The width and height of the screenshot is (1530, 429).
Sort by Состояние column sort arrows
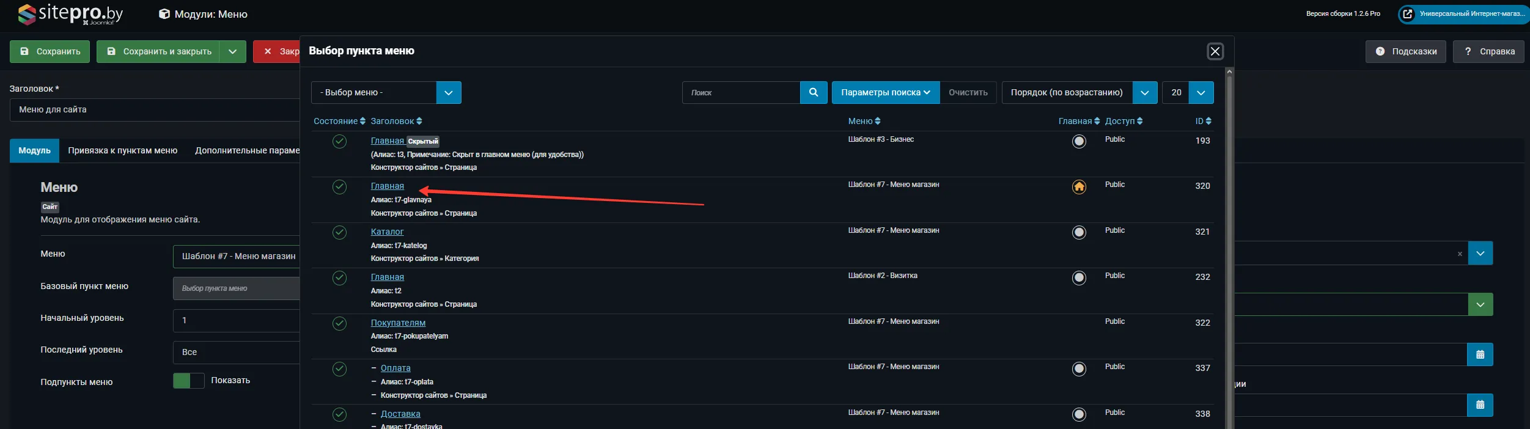click(362, 121)
